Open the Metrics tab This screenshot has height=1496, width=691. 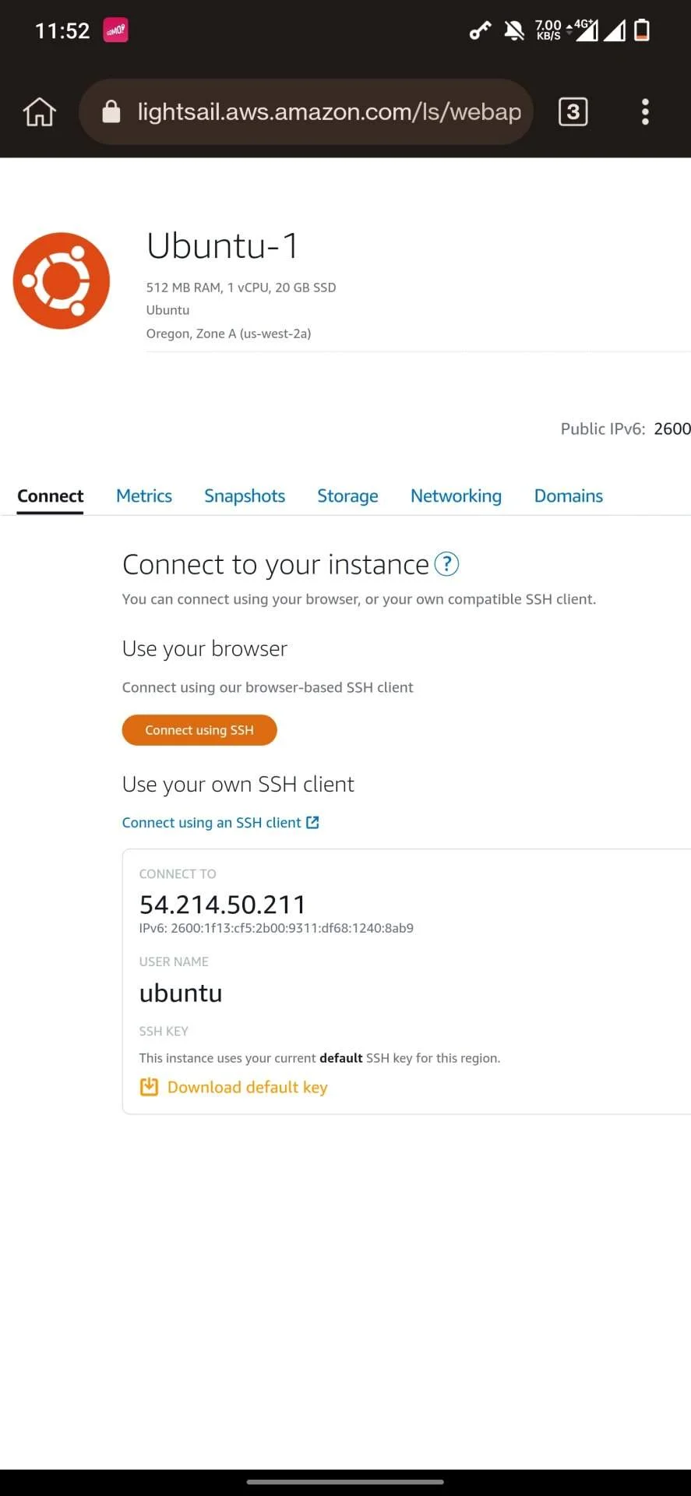coord(144,496)
